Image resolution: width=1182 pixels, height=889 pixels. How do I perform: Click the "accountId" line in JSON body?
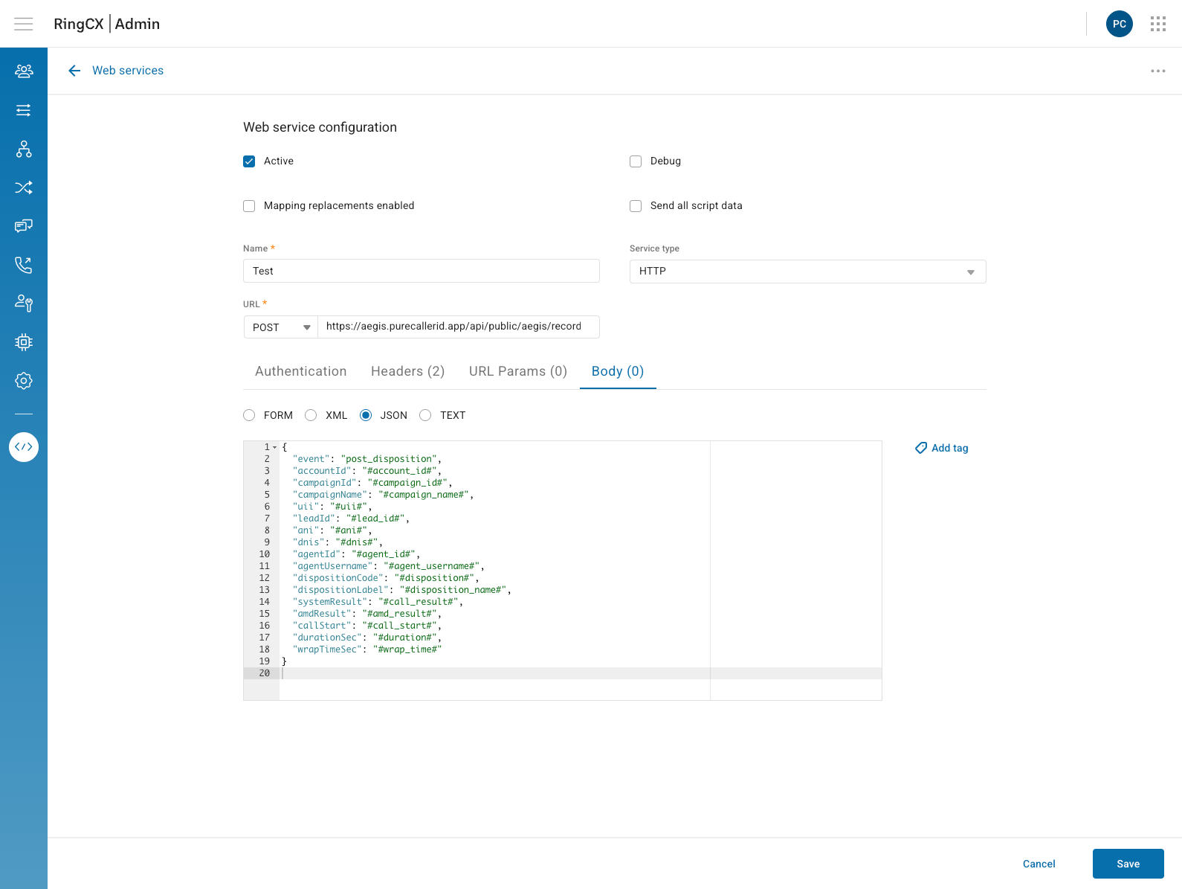coord(367,471)
